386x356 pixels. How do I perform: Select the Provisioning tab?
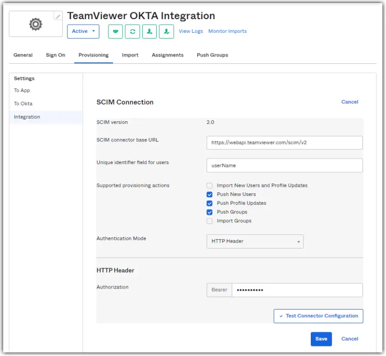pyautogui.click(x=93, y=55)
